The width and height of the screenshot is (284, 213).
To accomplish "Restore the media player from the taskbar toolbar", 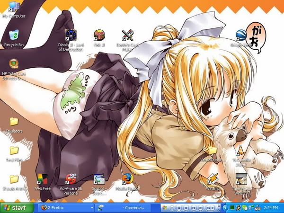I will [x=219, y=210].
